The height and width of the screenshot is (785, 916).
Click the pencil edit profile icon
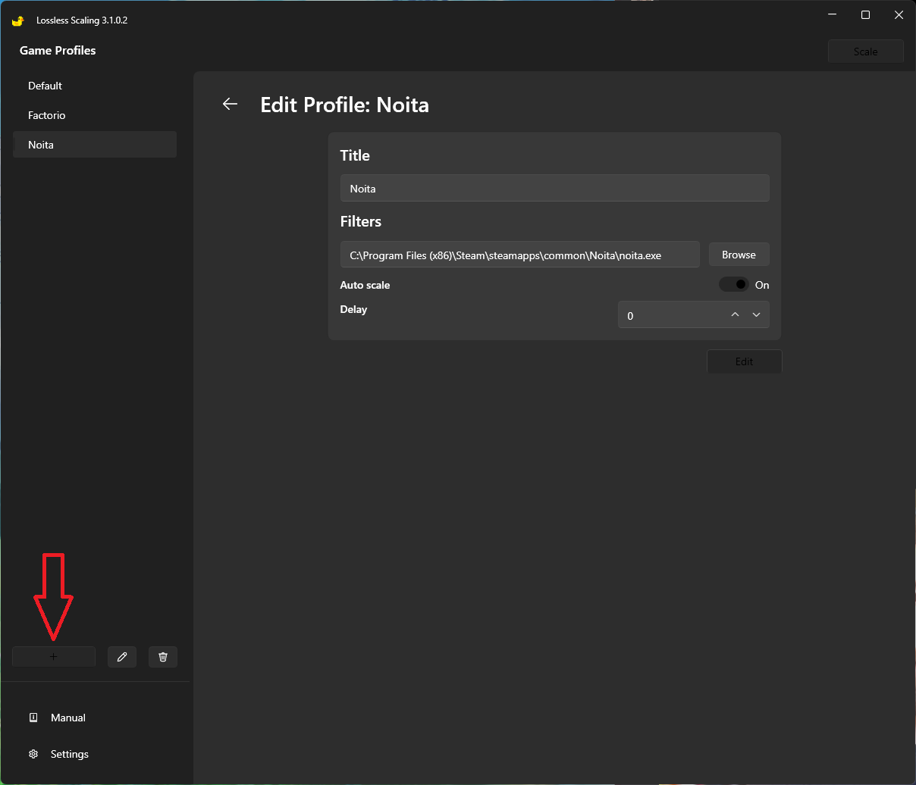[122, 657]
